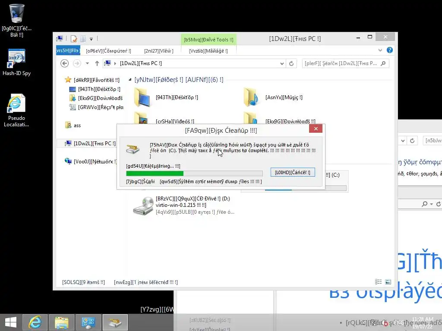Select the Music folder icon

(251, 97)
